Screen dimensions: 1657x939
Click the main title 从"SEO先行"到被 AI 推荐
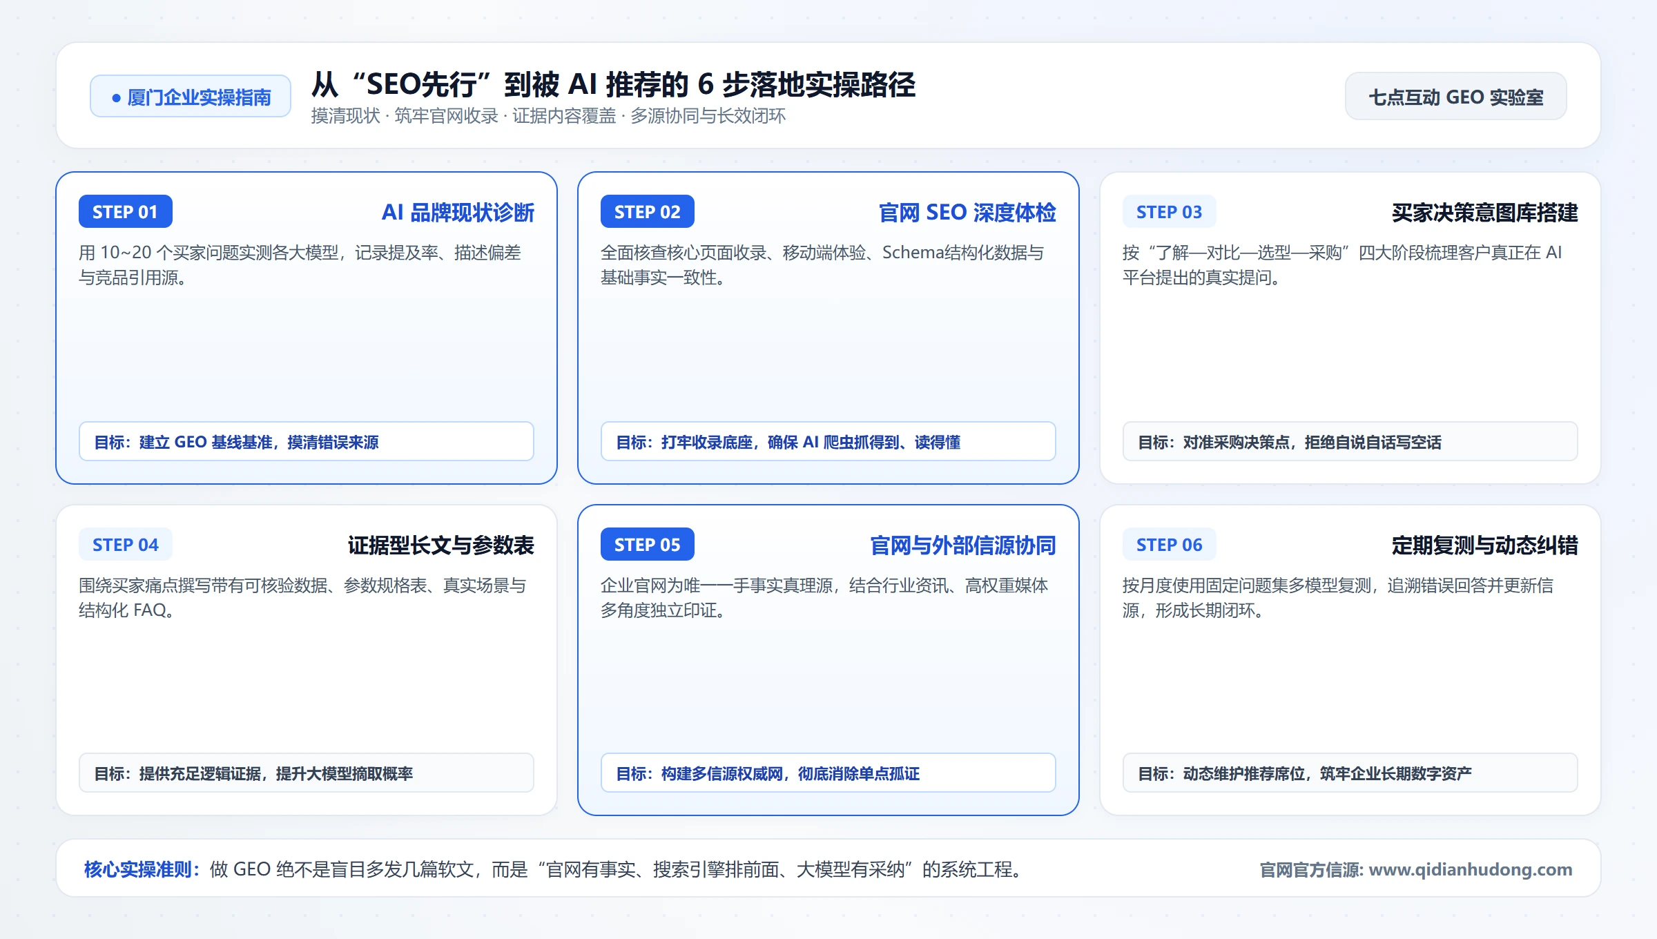click(613, 85)
